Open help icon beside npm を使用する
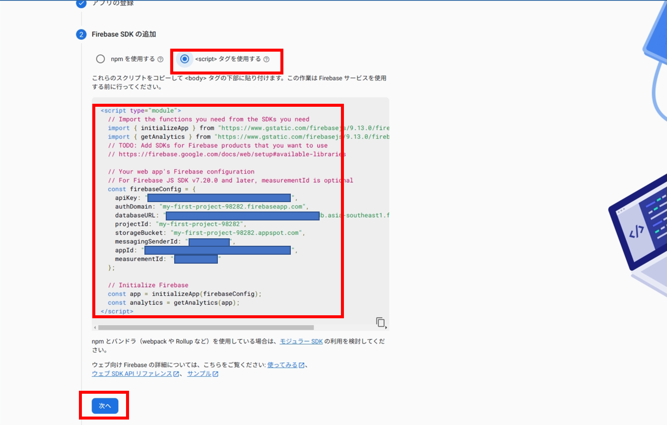 [160, 60]
